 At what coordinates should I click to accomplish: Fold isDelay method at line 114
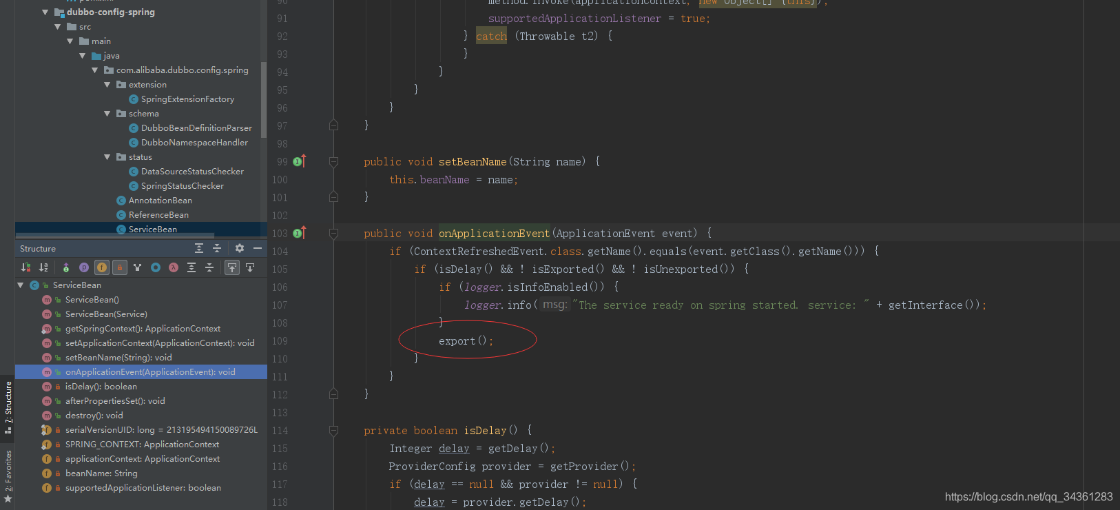point(333,430)
